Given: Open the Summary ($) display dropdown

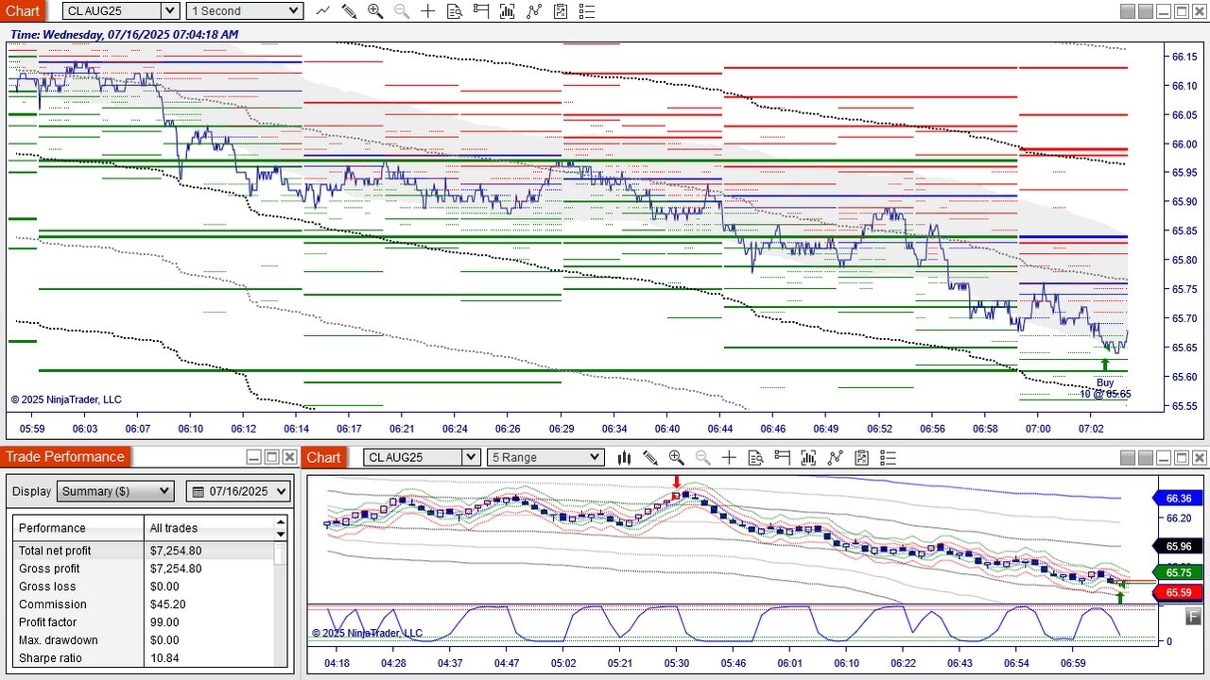Looking at the screenshot, I should click(116, 491).
